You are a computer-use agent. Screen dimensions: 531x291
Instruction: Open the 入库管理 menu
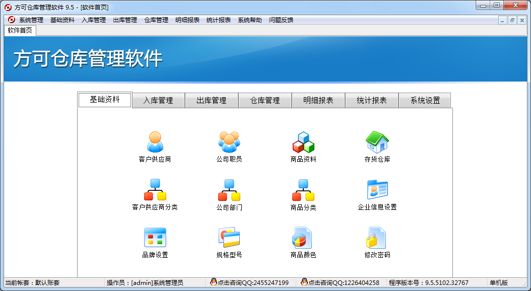[93, 20]
